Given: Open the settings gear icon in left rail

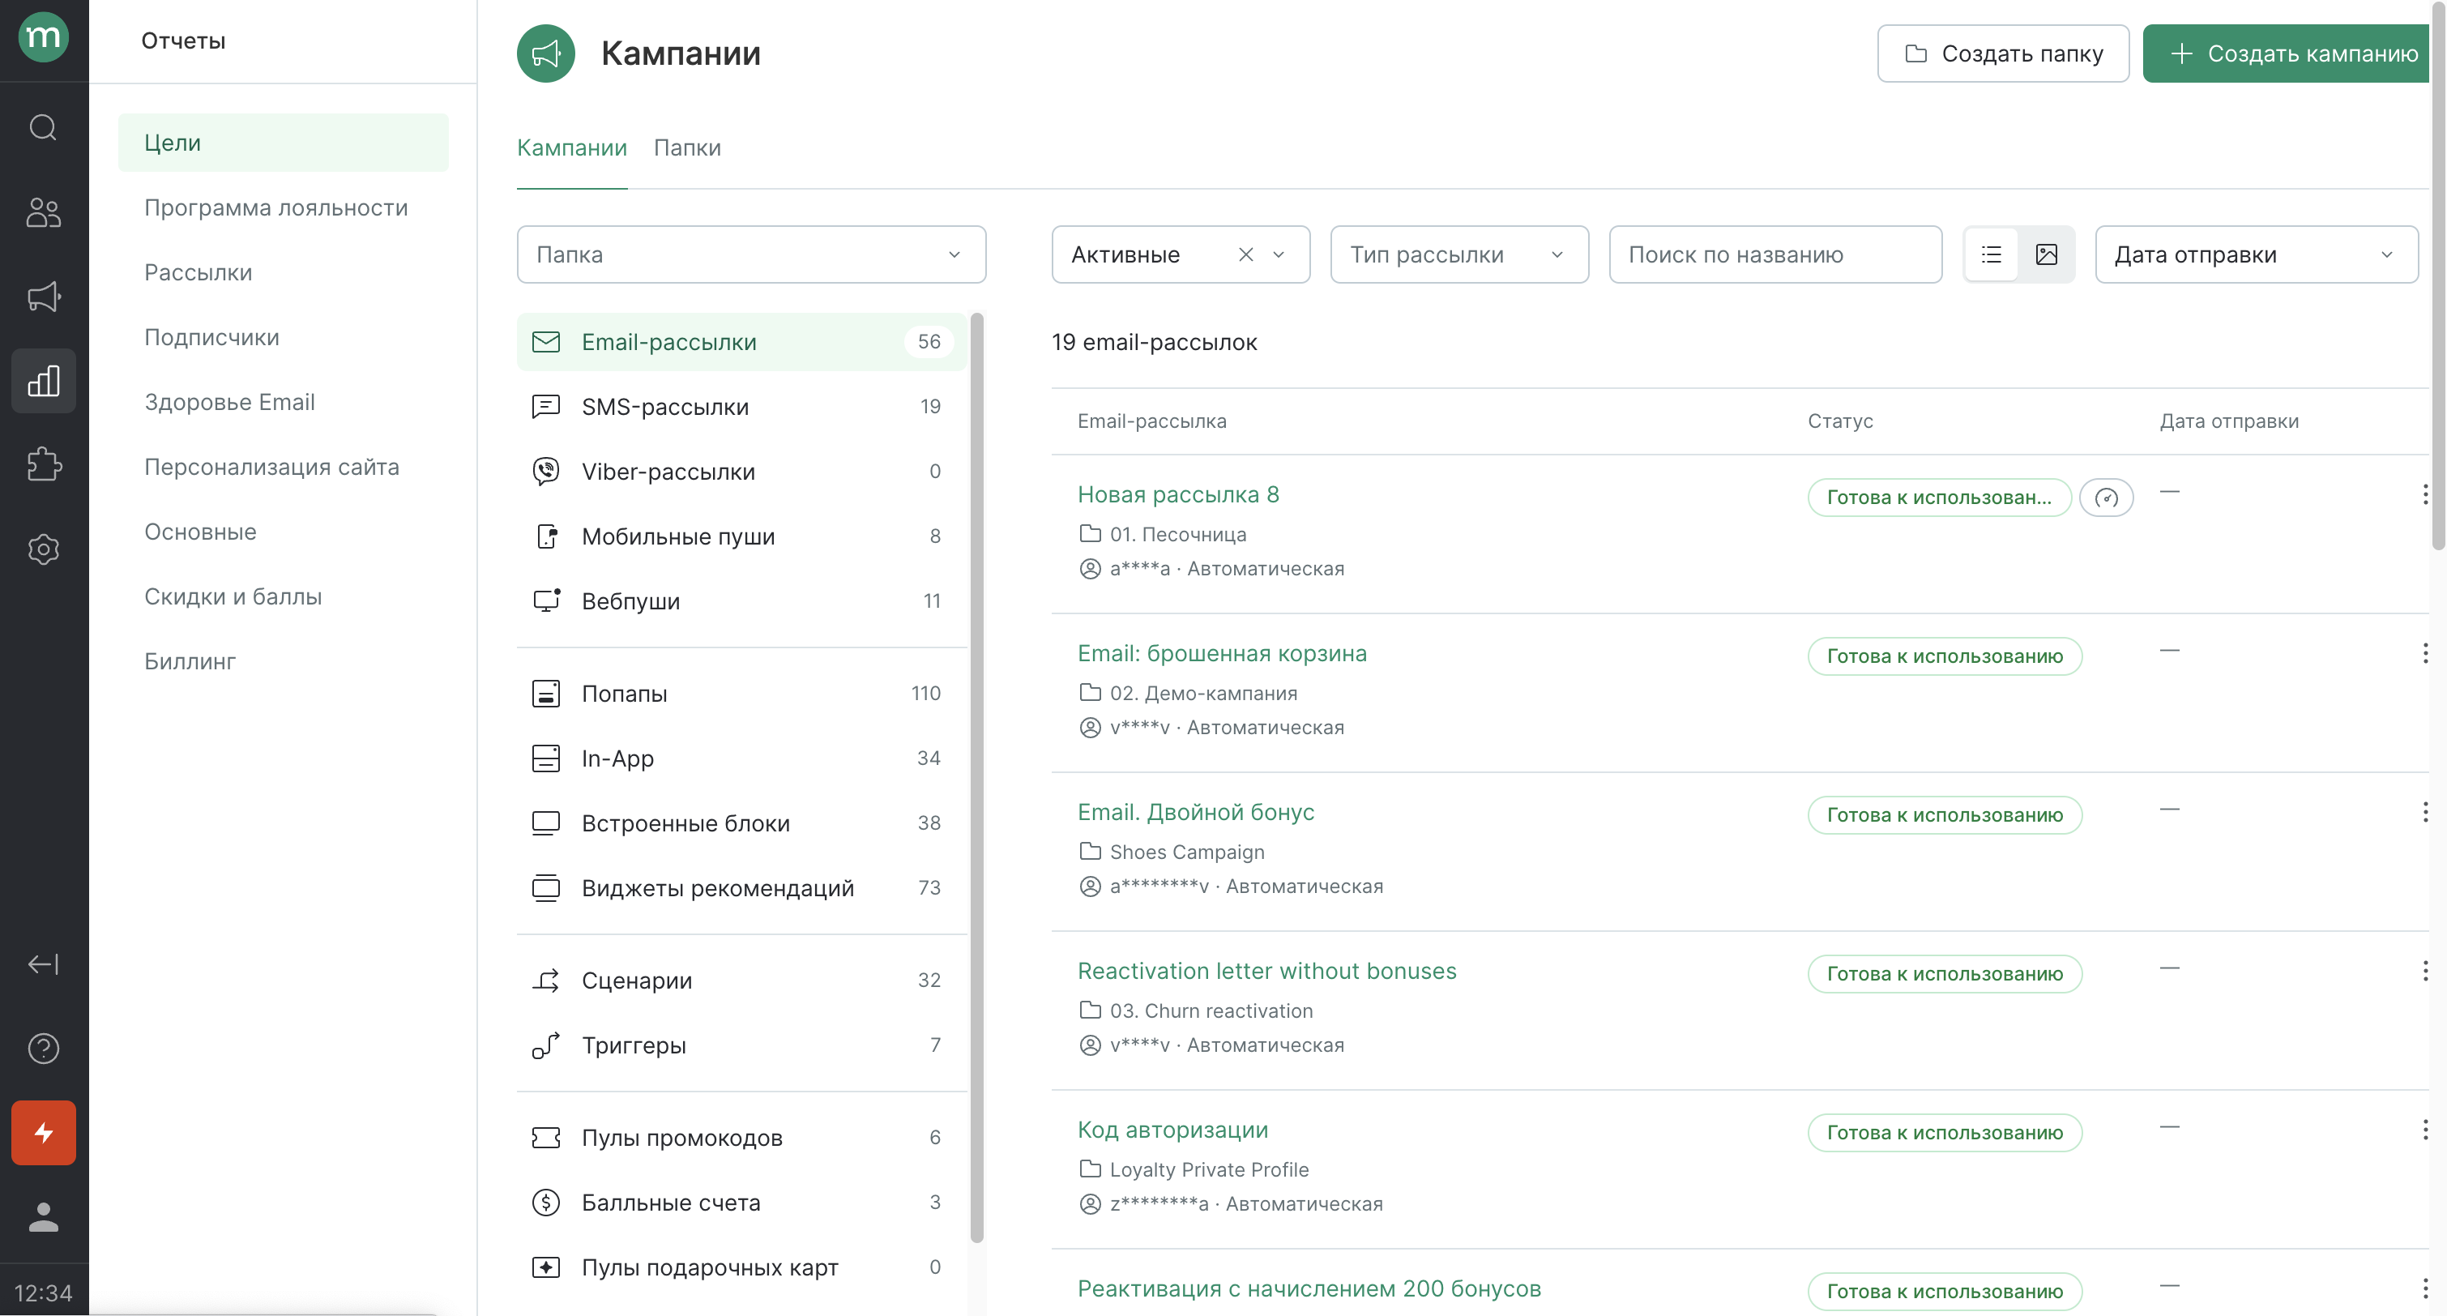Looking at the screenshot, I should (44, 549).
